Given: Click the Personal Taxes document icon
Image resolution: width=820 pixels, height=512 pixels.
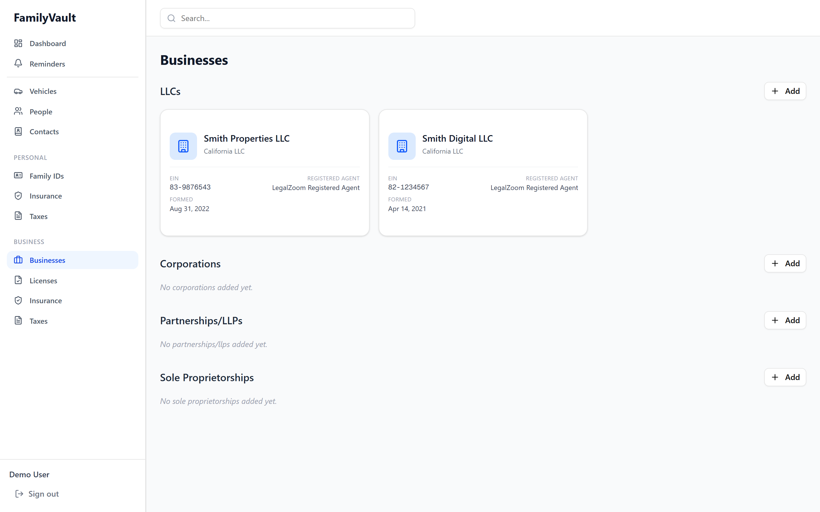Looking at the screenshot, I should coord(18,216).
